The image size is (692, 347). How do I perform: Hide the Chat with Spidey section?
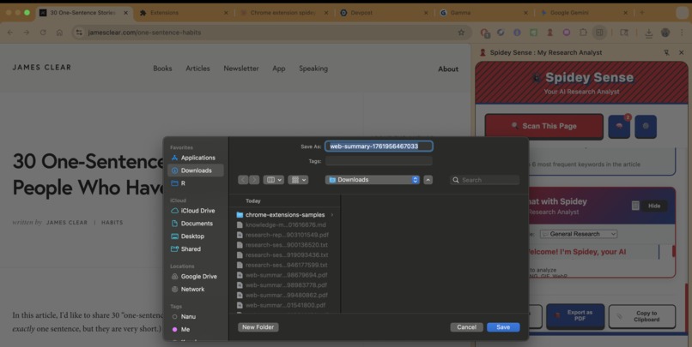click(654, 206)
